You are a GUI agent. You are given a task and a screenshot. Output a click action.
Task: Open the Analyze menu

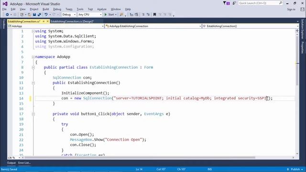[x=102, y=9]
